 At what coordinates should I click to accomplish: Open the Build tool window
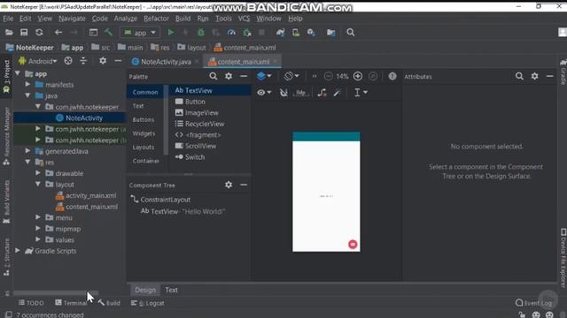[x=110, y=303]
